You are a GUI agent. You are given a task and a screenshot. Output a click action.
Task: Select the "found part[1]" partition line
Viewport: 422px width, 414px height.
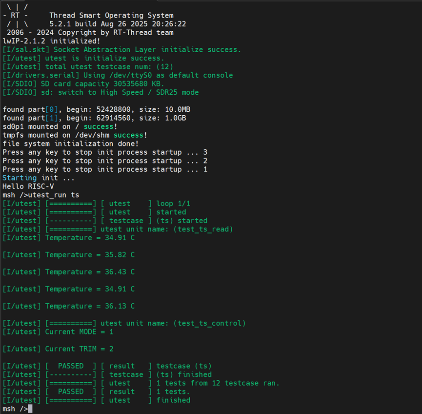(94, 118)
